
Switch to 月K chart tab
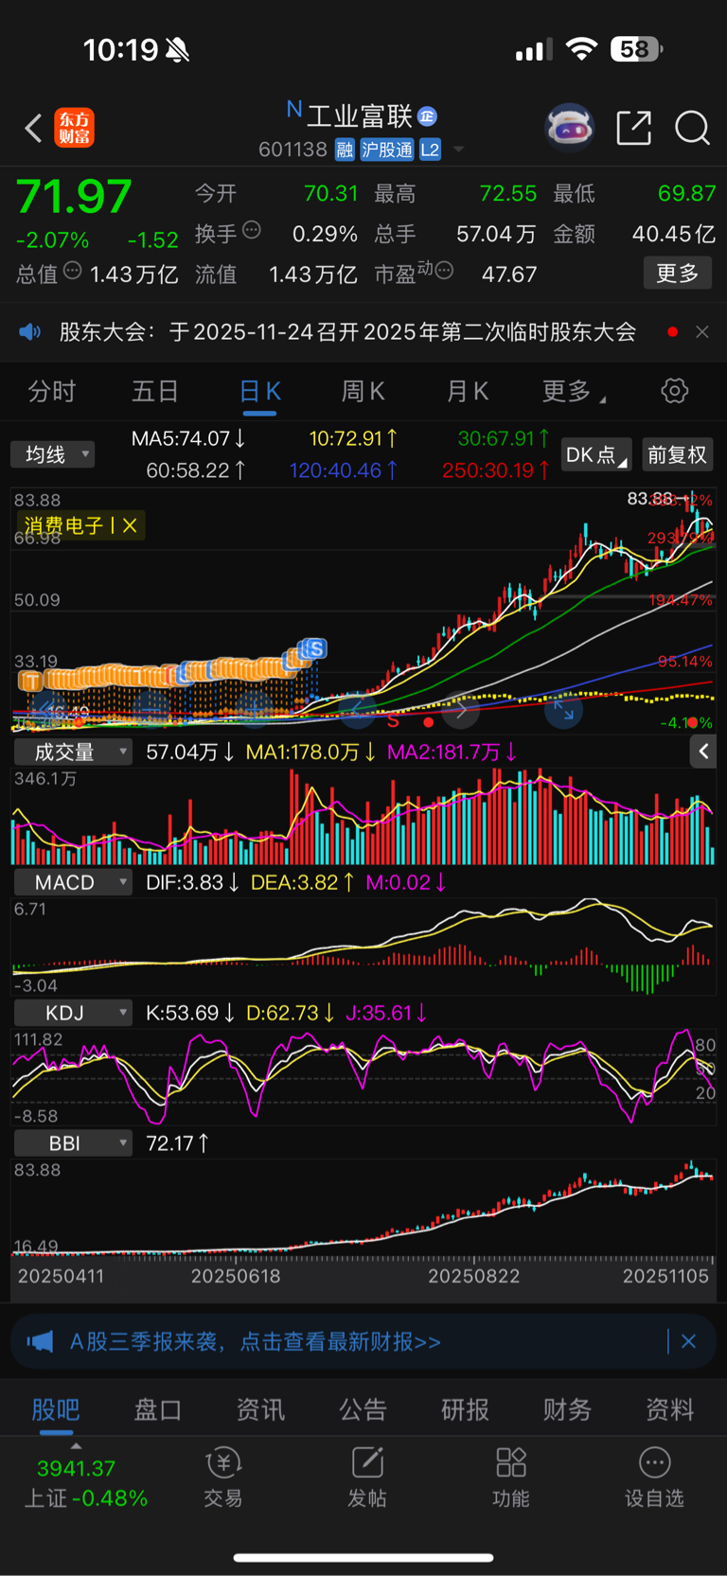(x=467, y=391)
